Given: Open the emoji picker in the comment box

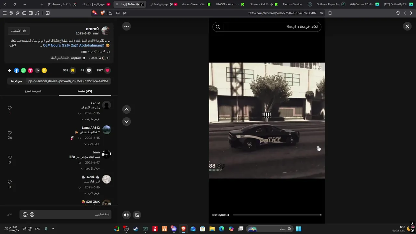Looking at the screenshot, I should click(25, 214).
